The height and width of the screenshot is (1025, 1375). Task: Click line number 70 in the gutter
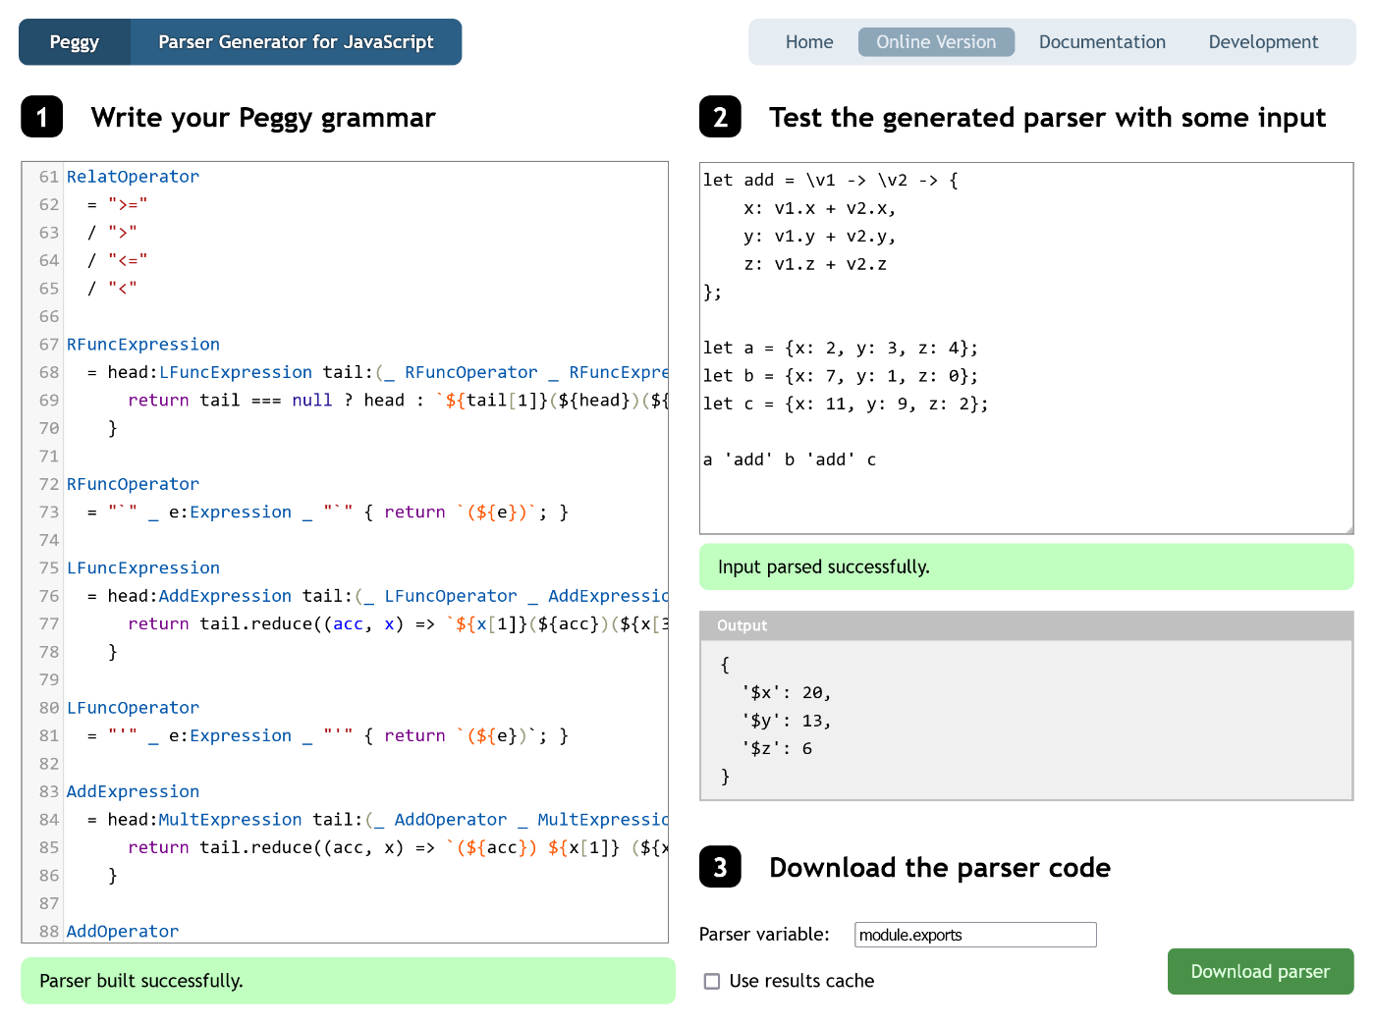[x=49, y=428]
